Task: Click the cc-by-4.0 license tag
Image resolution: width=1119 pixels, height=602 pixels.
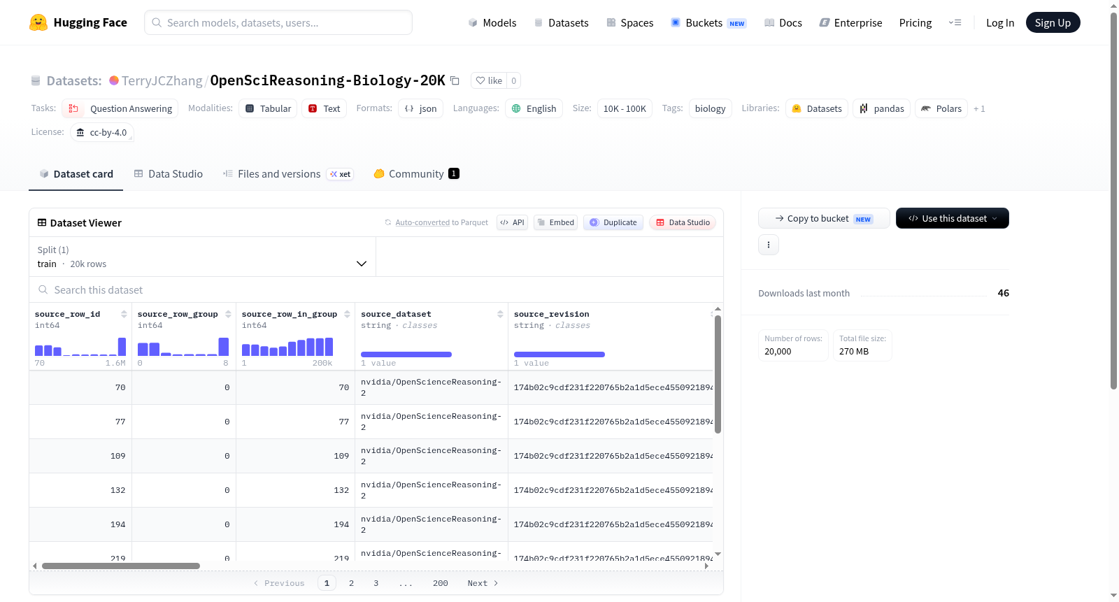Action: 102,132
